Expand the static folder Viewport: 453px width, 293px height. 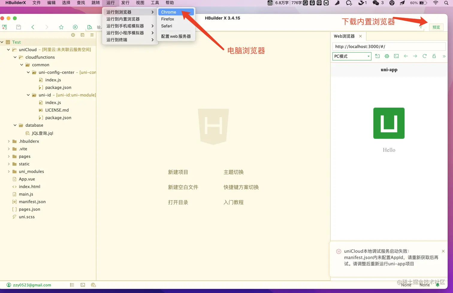(x=8, y=164)
